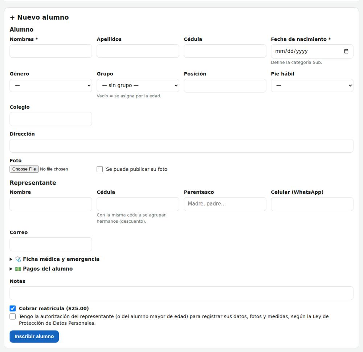Click the 'Define la categoría Sub.' hint

coord(297,62)
